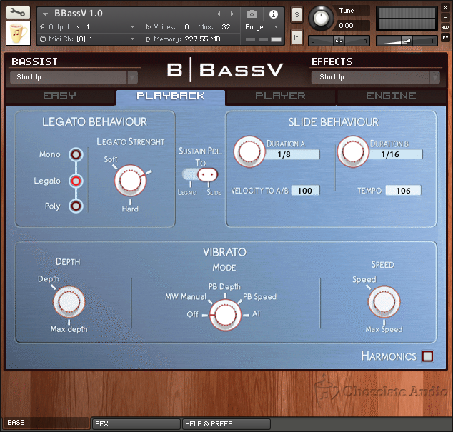
Task: Click the Duration B knob
Action: [353, 151]
